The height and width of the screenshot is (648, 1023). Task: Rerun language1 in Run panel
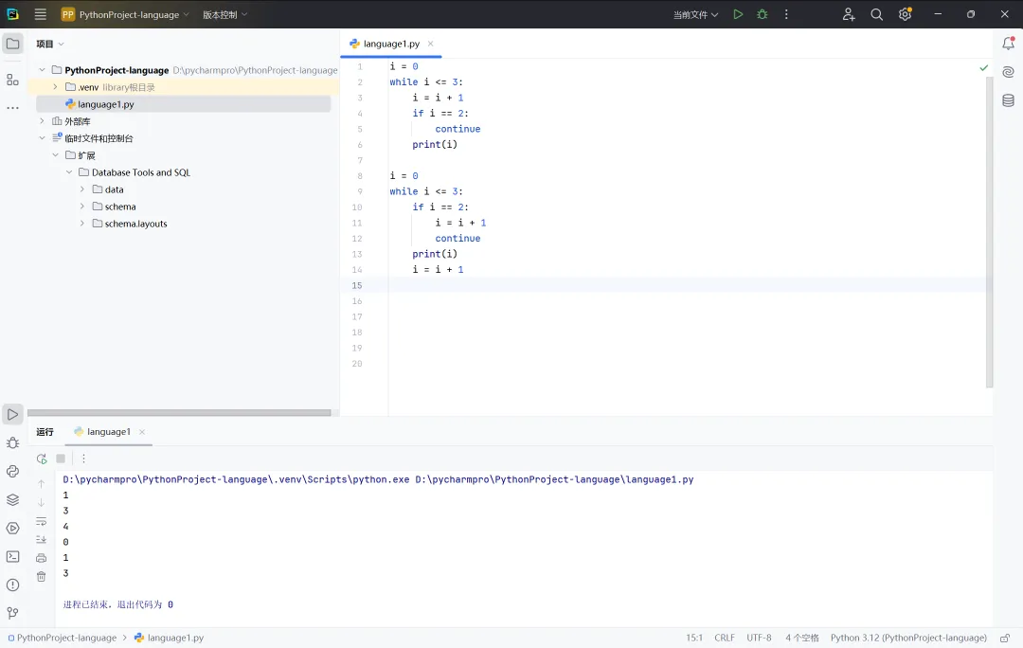(x=42, y=459)
